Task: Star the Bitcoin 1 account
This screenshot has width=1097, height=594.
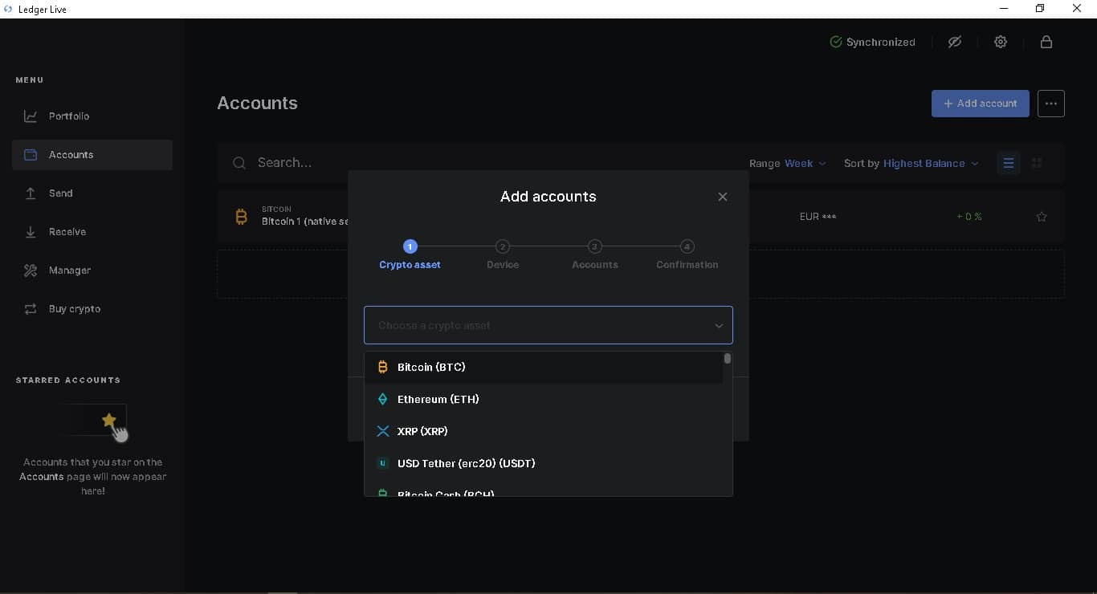Action: pyautogui.click(x=1042, y=217)
